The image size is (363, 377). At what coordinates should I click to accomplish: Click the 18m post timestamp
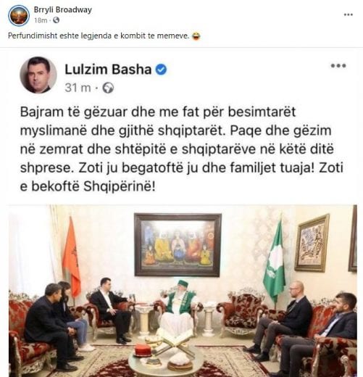tap(41, 20)
